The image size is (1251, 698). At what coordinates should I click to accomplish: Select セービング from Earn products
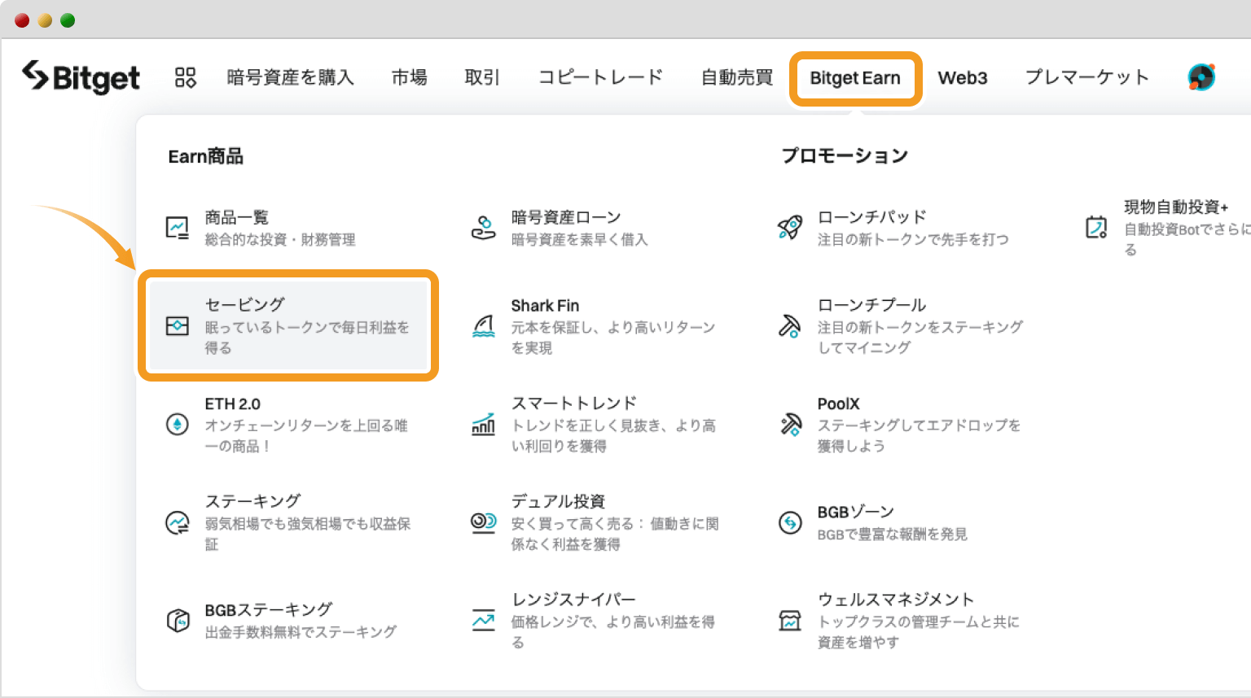288,325
